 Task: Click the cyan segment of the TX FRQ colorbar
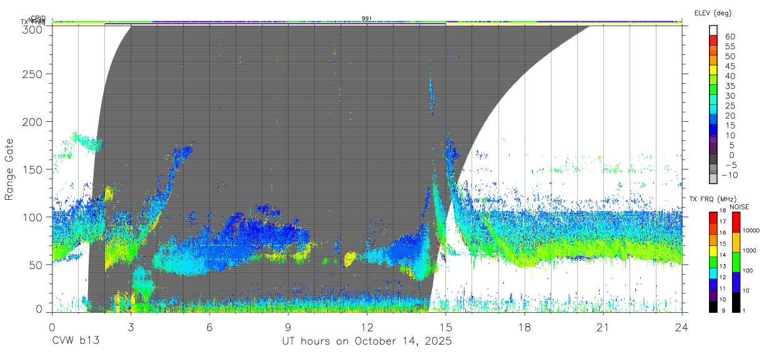point(713,272)
